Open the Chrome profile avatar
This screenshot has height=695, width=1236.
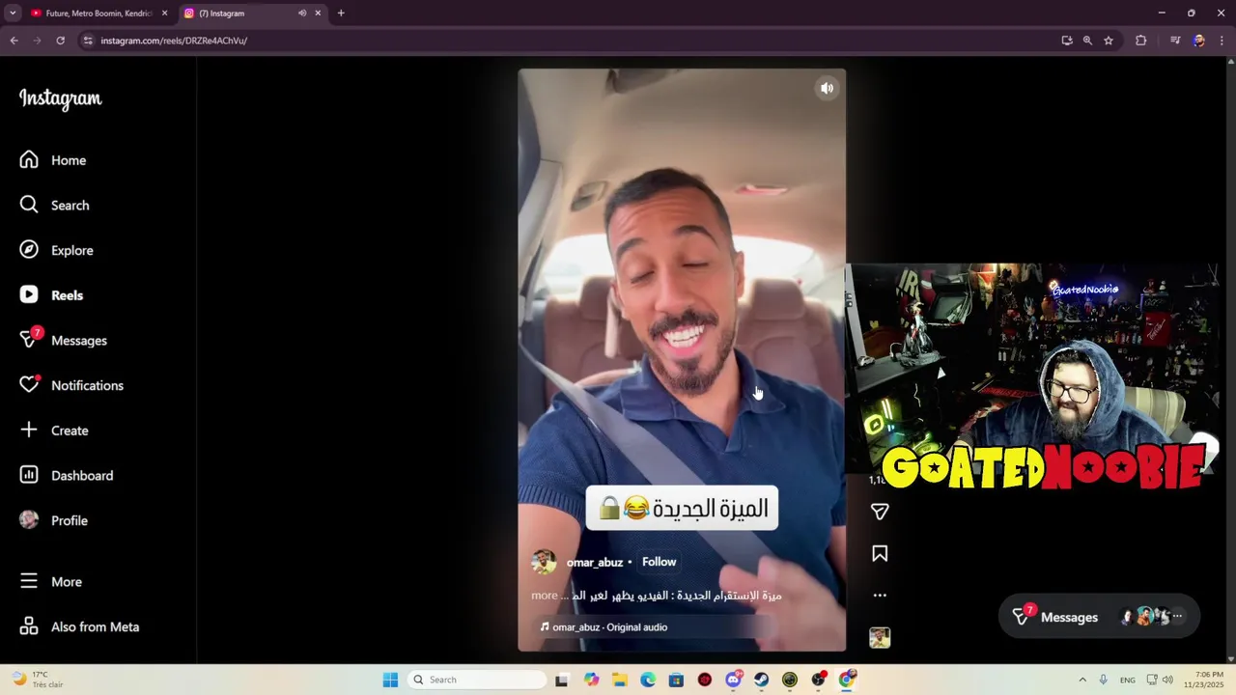click(x=1199, y=41)
